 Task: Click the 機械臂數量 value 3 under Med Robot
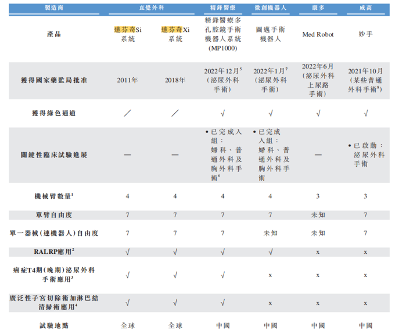[x=318, y=196]
